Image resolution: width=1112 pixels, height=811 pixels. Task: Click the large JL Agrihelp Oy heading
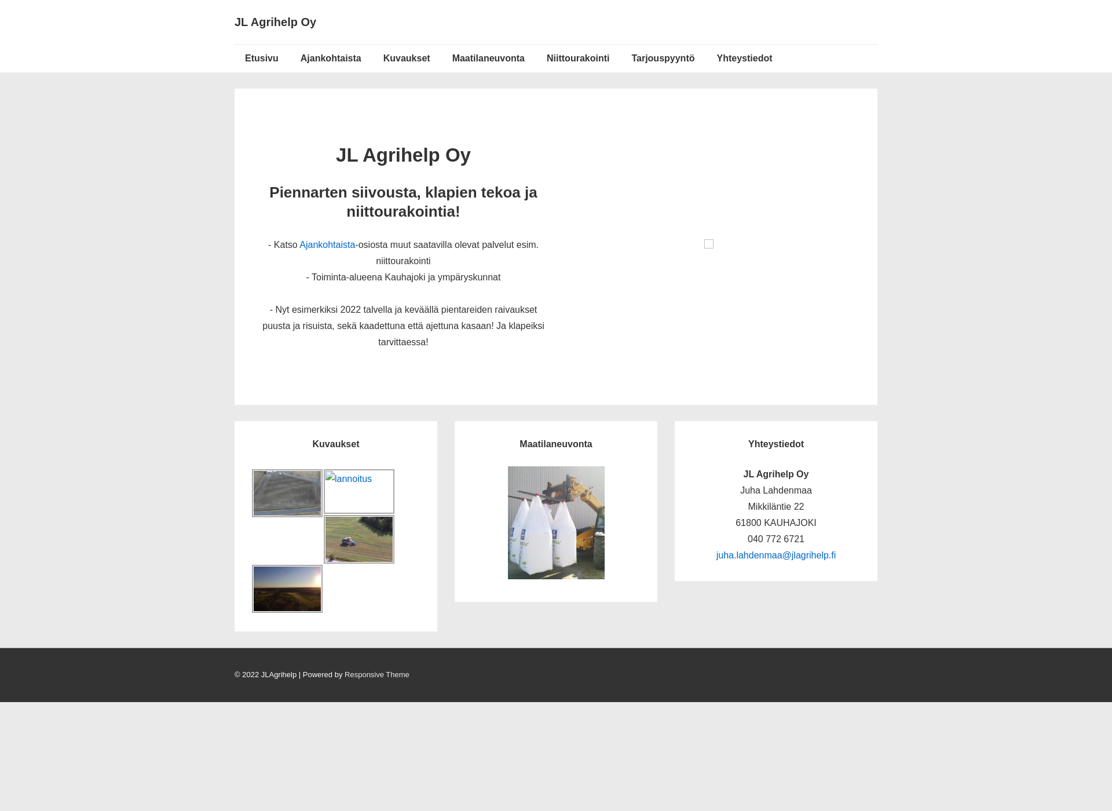coord(403,155)
